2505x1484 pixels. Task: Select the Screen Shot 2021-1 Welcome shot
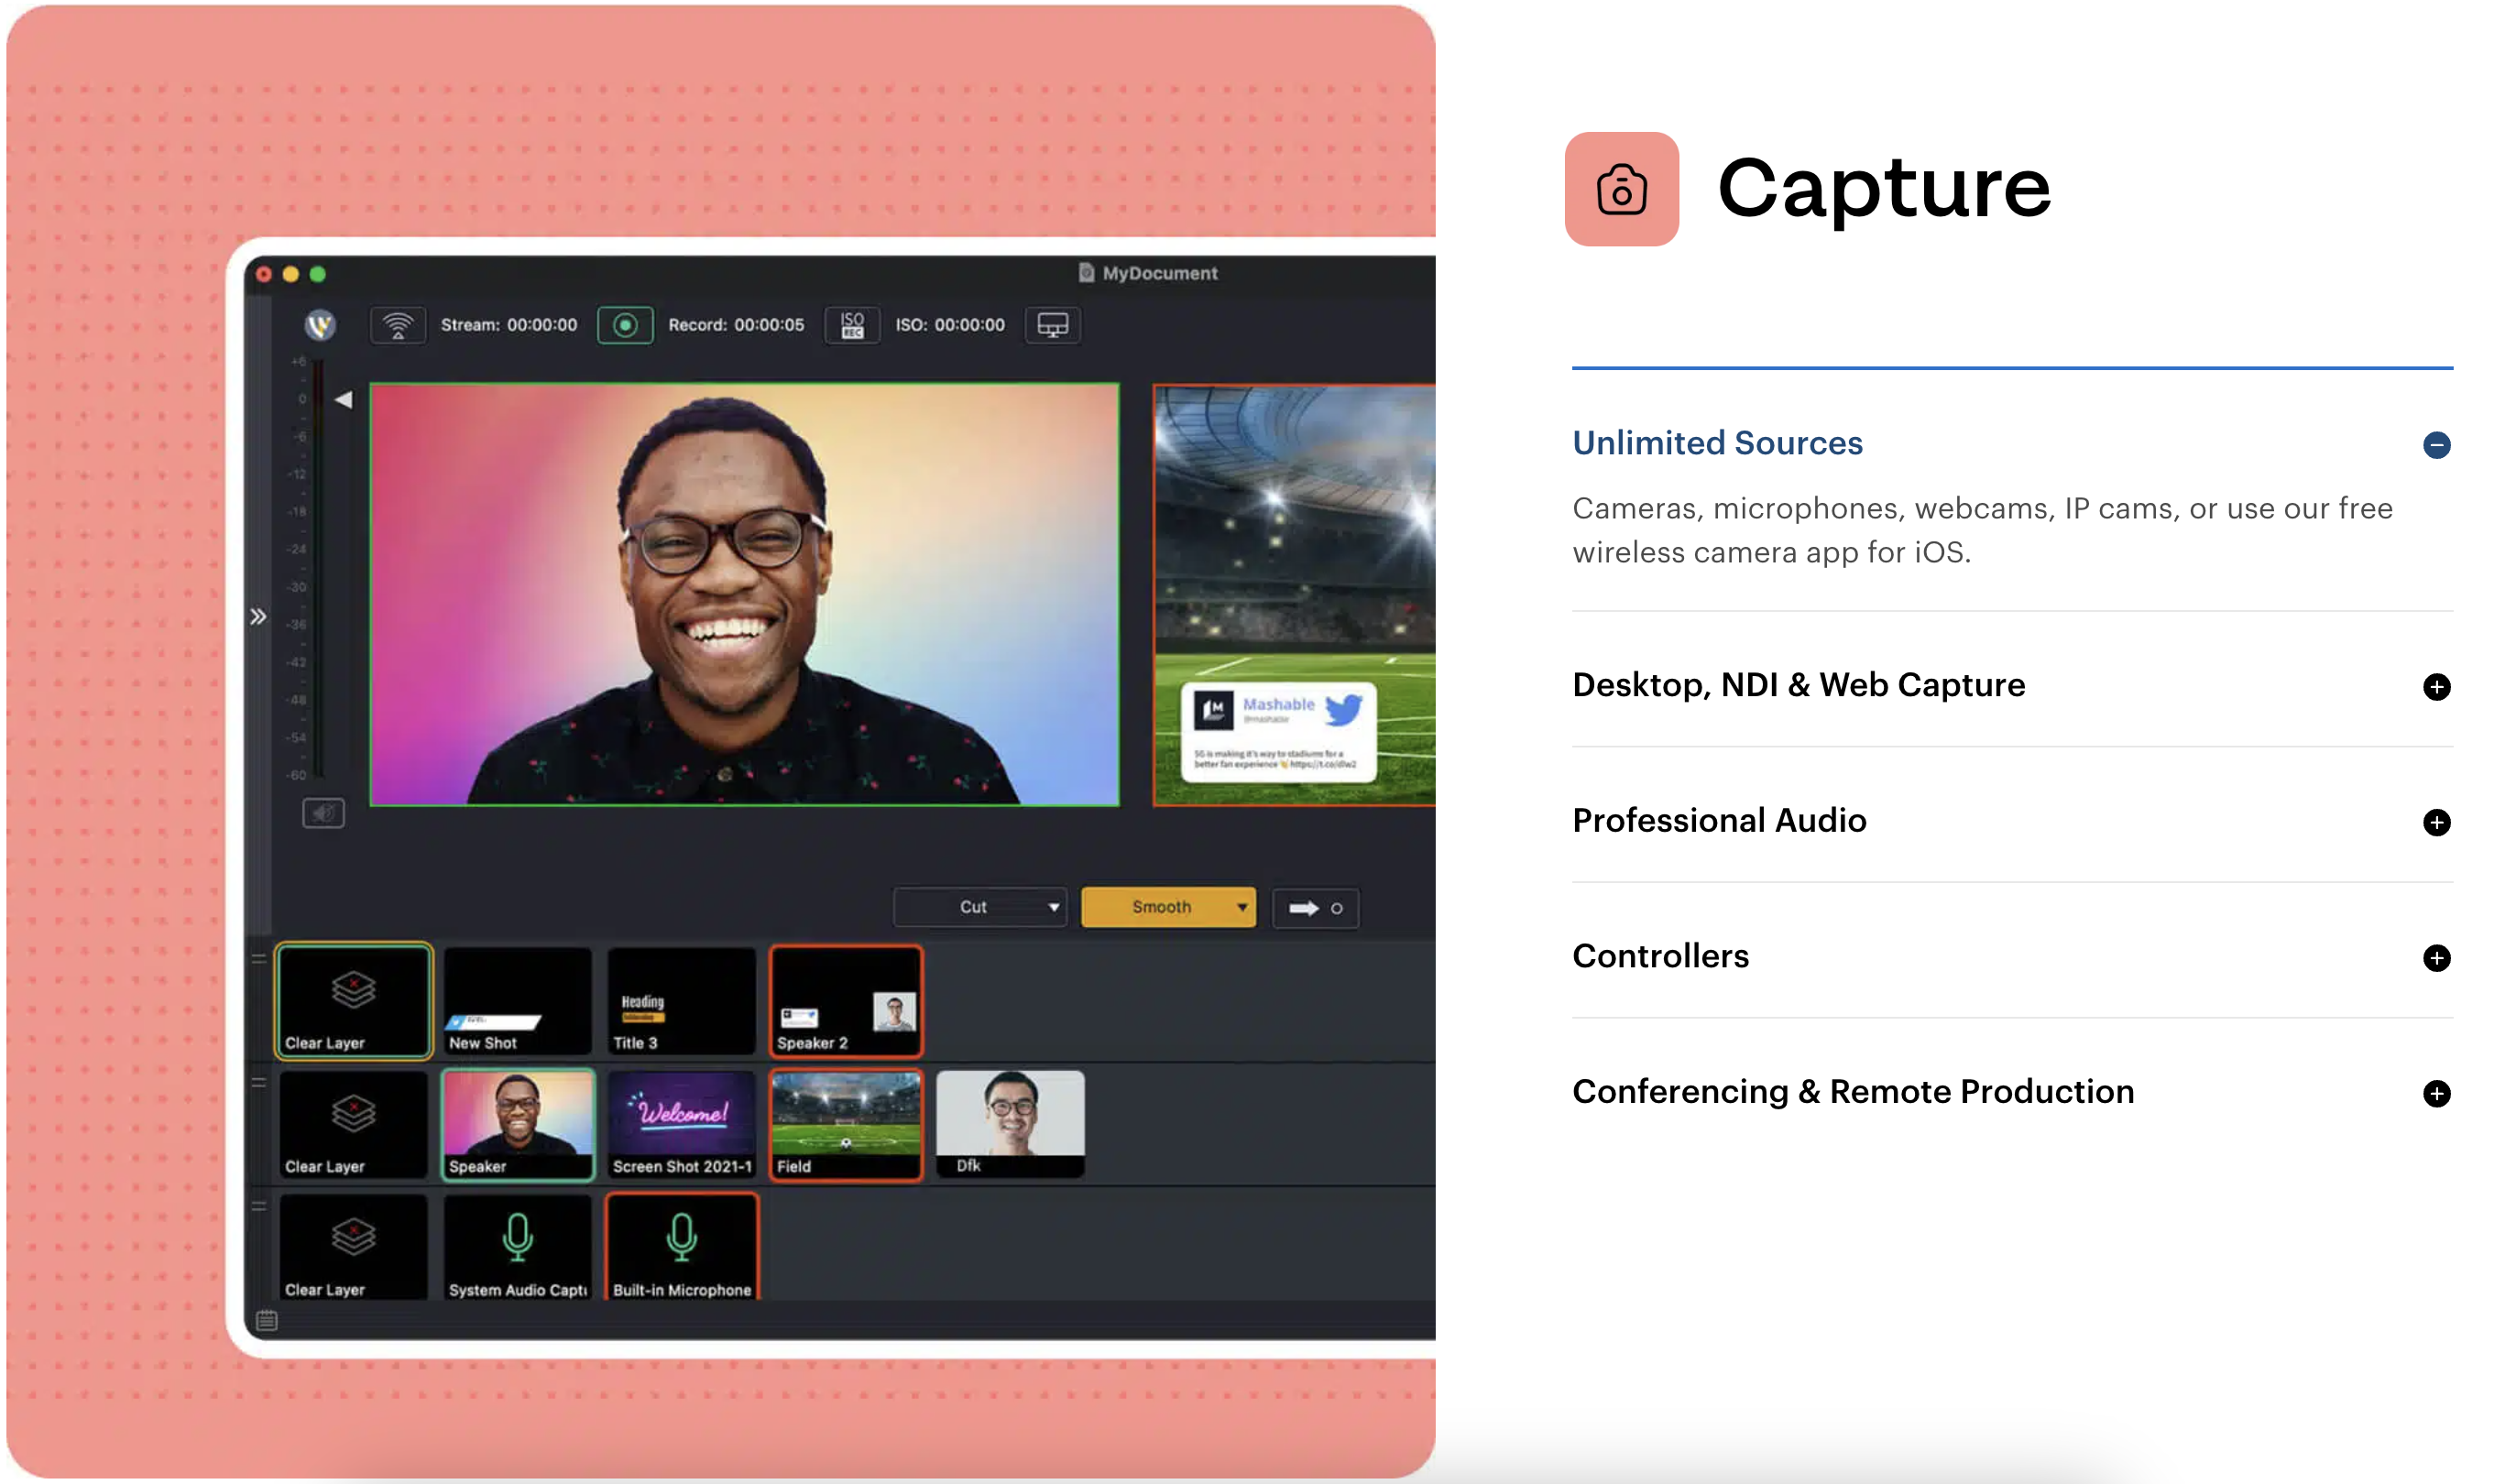pyautogui.click(x=682, y=1124)
